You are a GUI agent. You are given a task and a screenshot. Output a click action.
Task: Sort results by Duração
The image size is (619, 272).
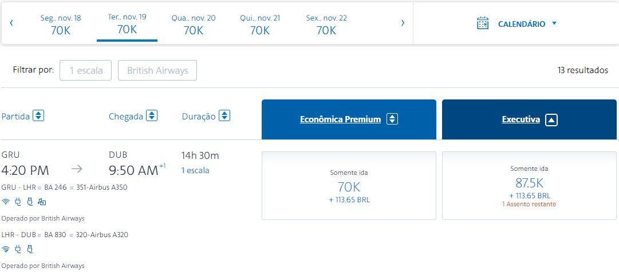coord(224,115)
